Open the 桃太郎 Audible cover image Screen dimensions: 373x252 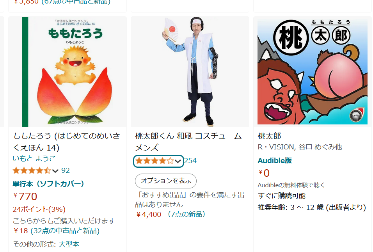(x=313, y=71)
